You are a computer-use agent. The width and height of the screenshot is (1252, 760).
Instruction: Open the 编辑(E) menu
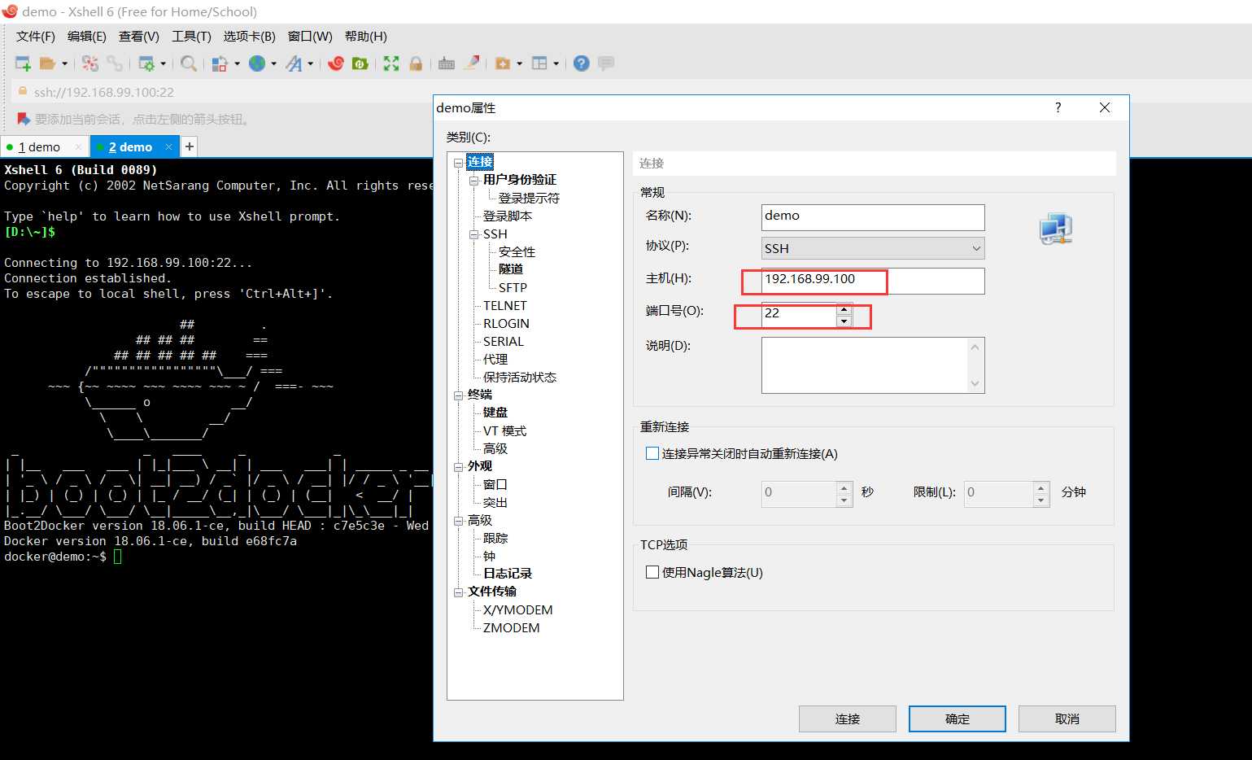87,37
